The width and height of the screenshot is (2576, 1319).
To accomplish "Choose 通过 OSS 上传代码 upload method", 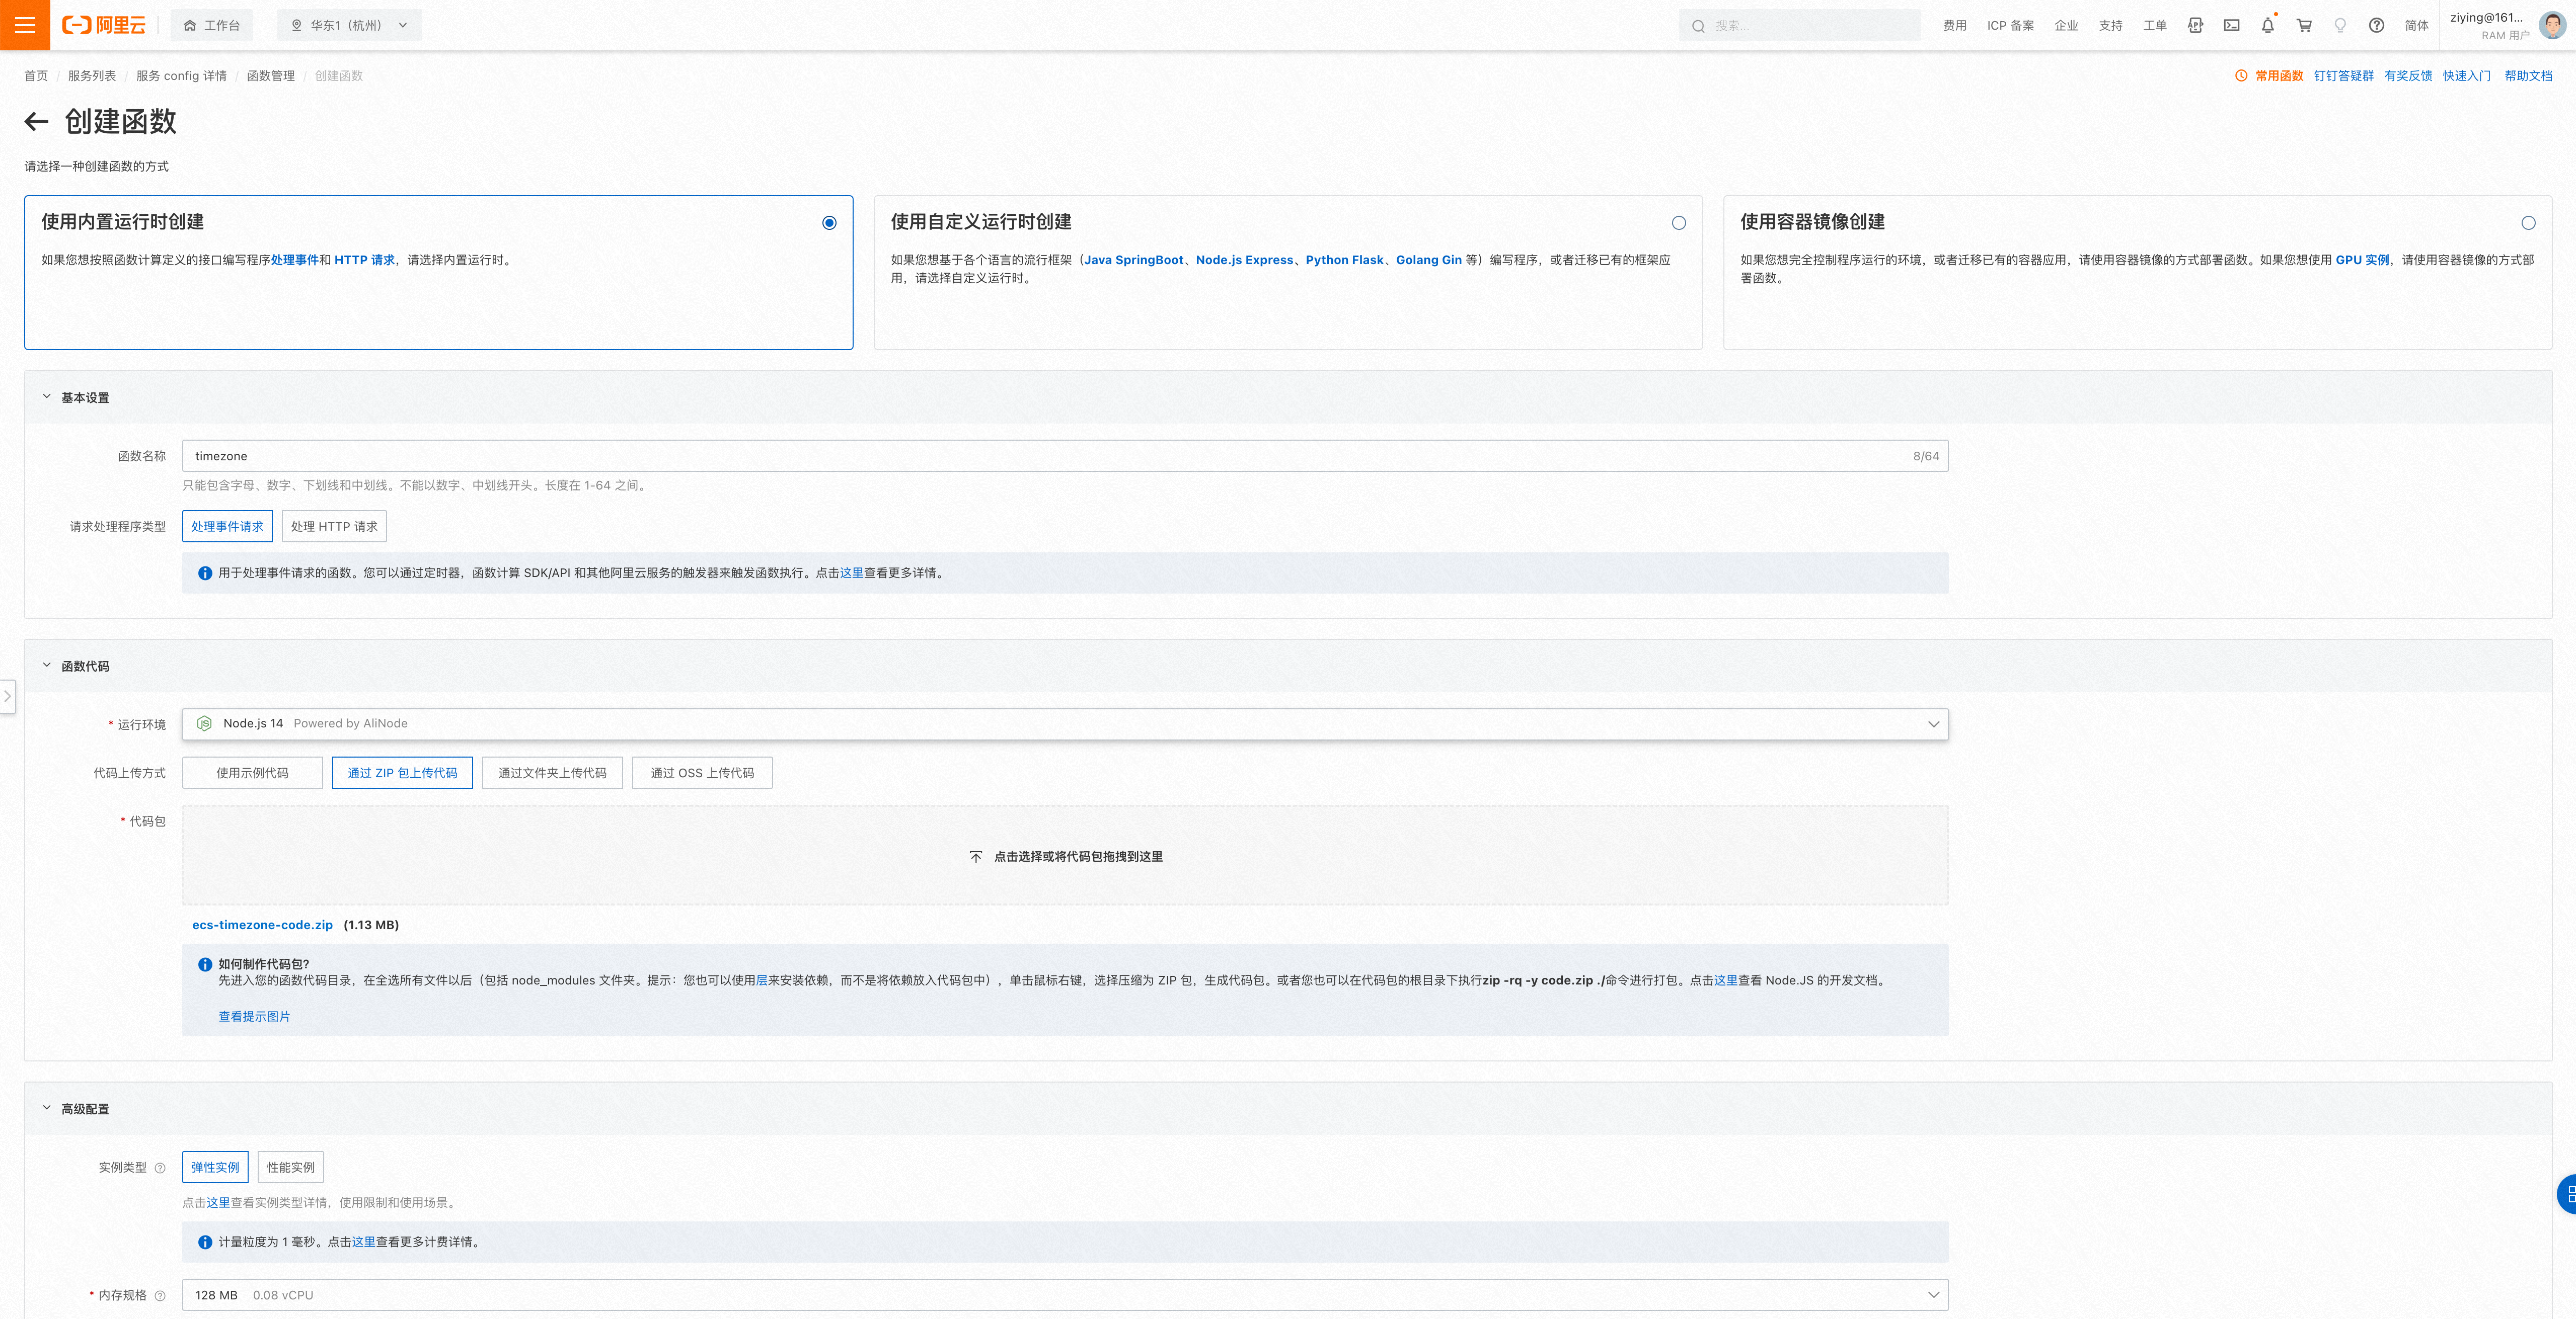I will click(702, 772).
